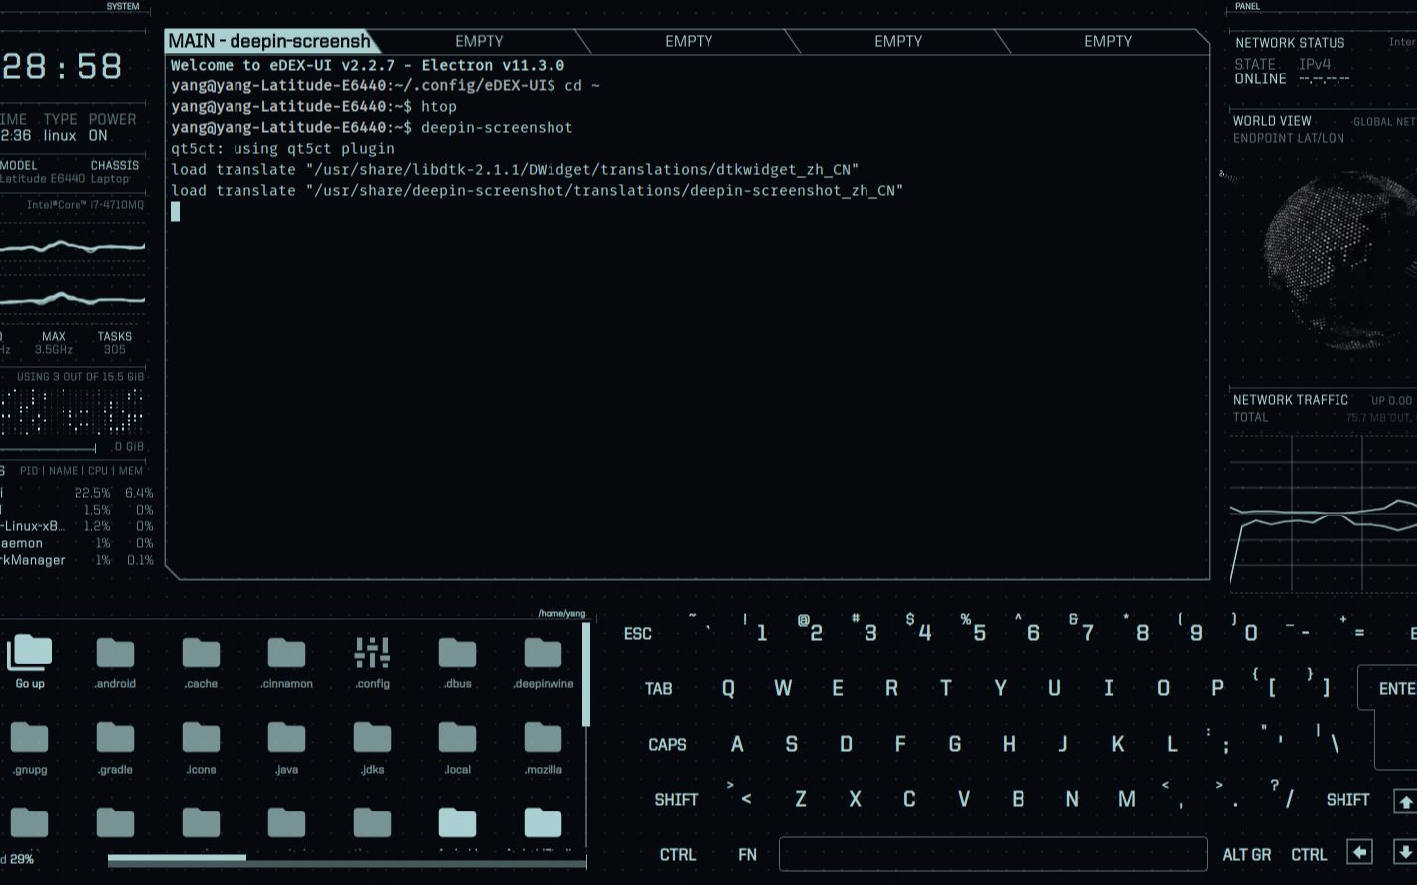The image size is (1417, 885).
Task: Tap the left SHIFT key
Action: pos(676,799)
